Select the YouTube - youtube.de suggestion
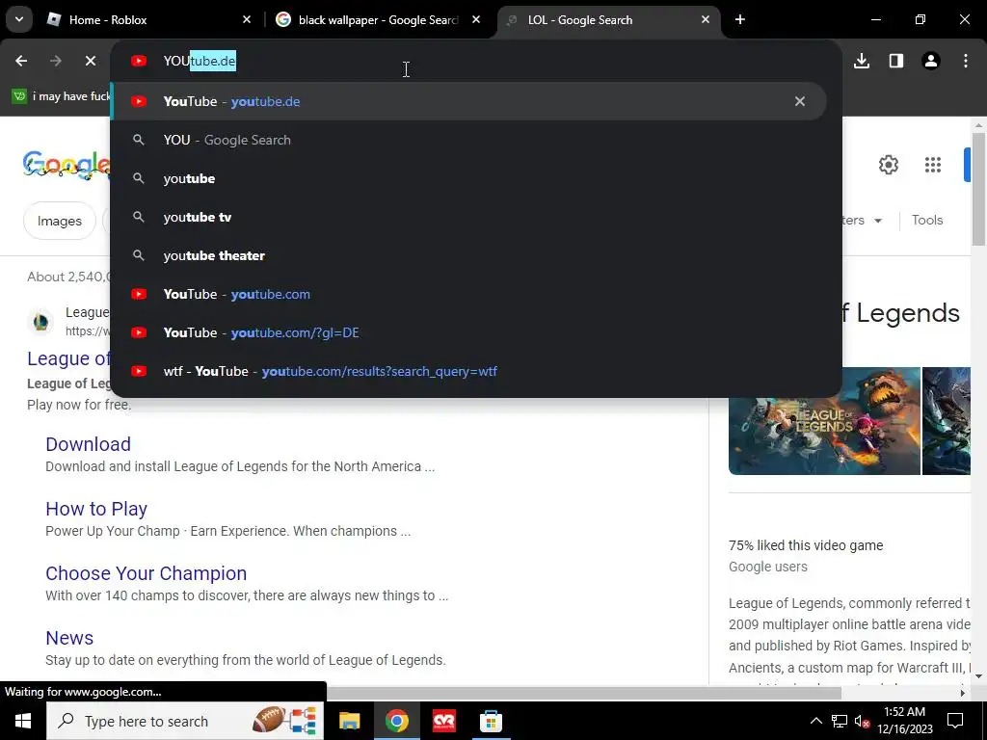Screen dimensions: 987x740 click(x=468, y=101)
